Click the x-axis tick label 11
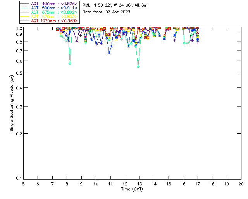Screen dimensions: 248x199 coord(110,184)
